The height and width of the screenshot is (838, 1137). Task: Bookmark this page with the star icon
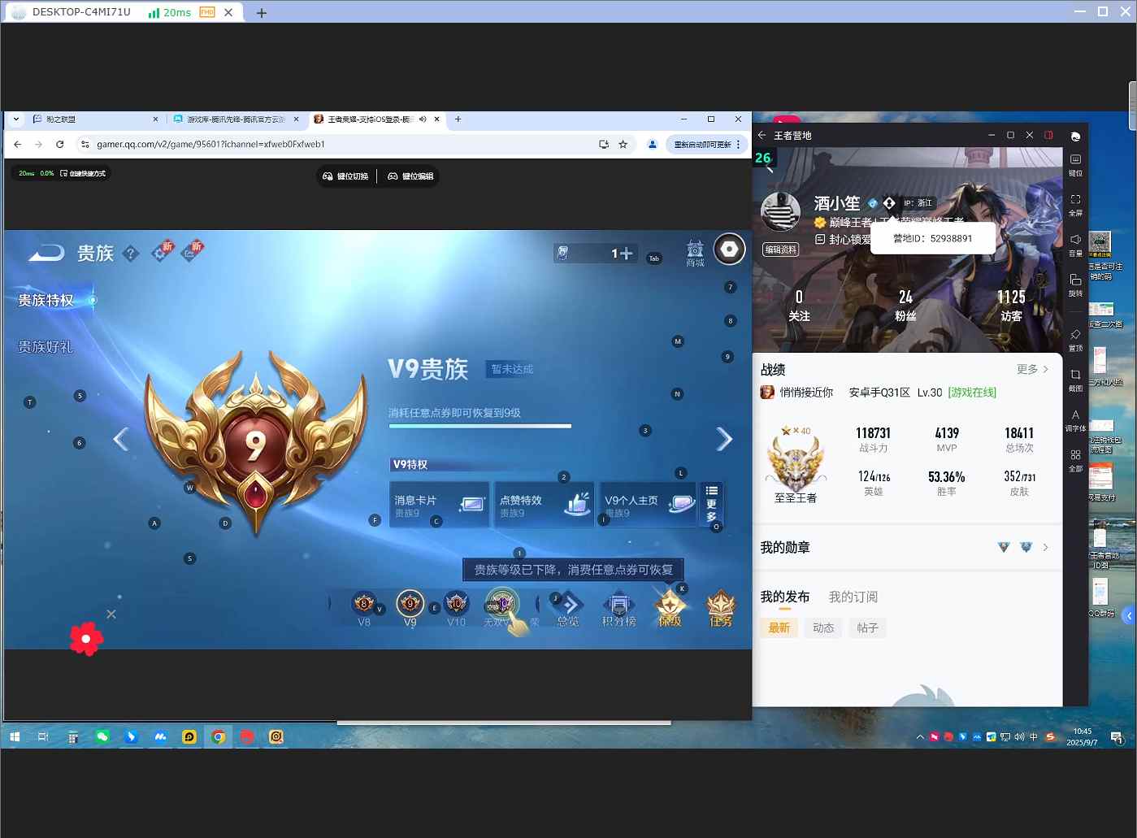point(623,144)
